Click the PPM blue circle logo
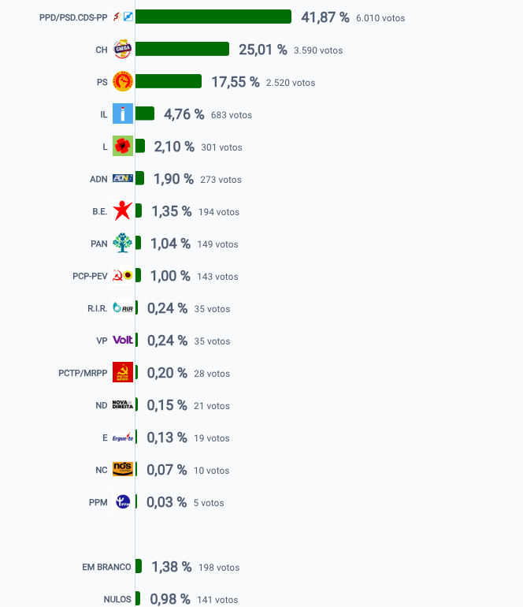This screenshot has width=523, height=607. click(123, 501)
